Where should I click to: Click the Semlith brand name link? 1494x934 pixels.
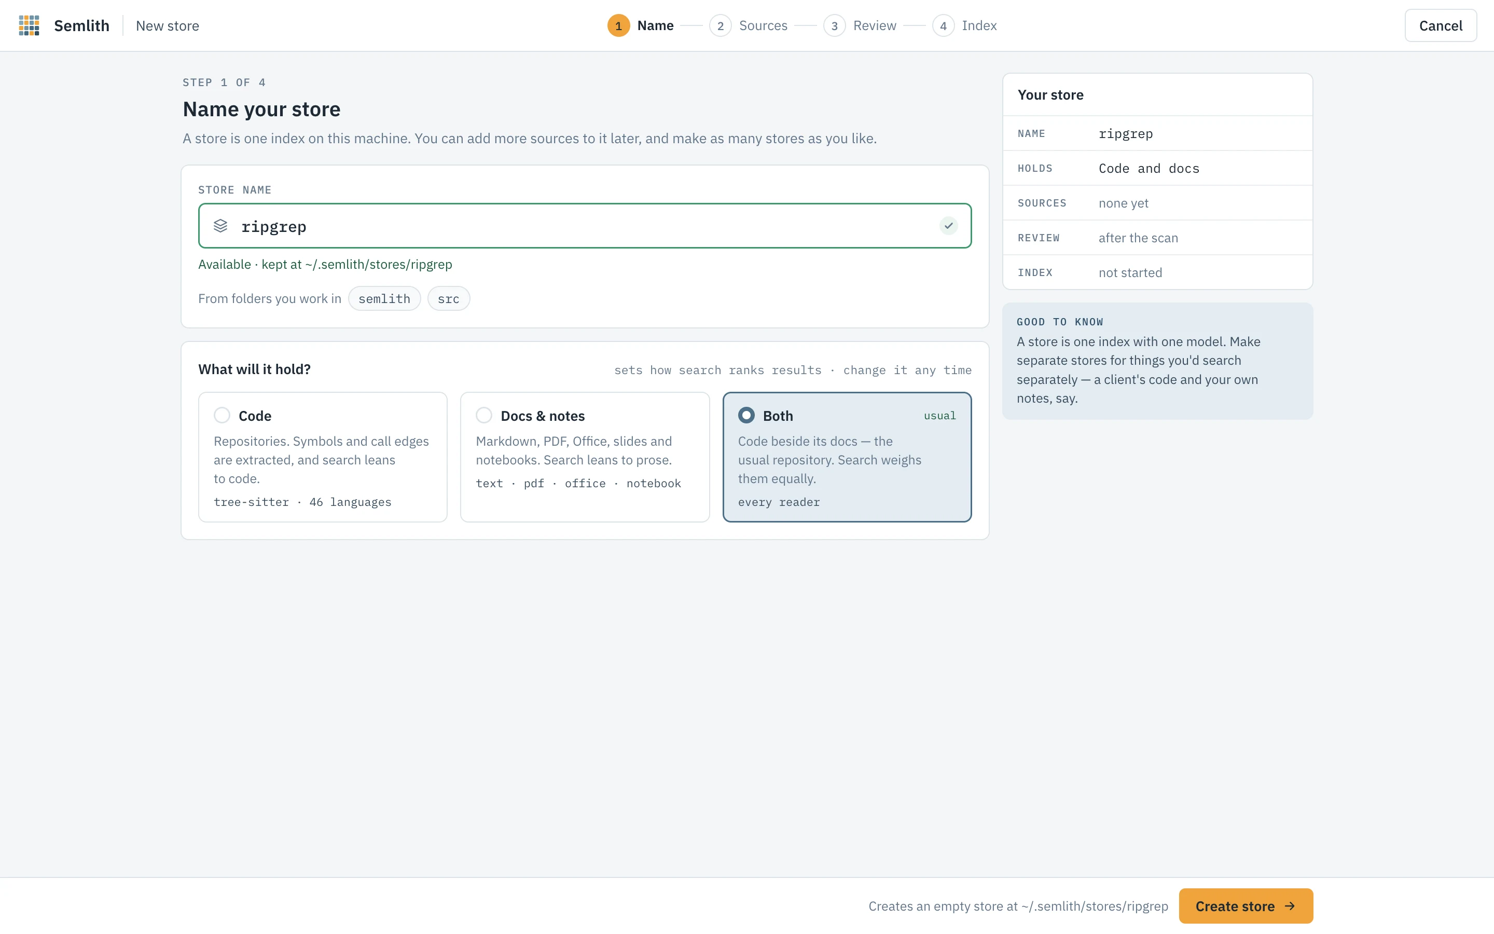pyautogui.click(x=81, y=25)
